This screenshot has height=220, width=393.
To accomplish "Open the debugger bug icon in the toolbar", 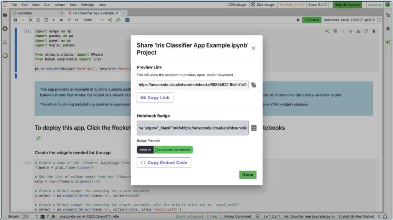I will click(x=298, y=20).
